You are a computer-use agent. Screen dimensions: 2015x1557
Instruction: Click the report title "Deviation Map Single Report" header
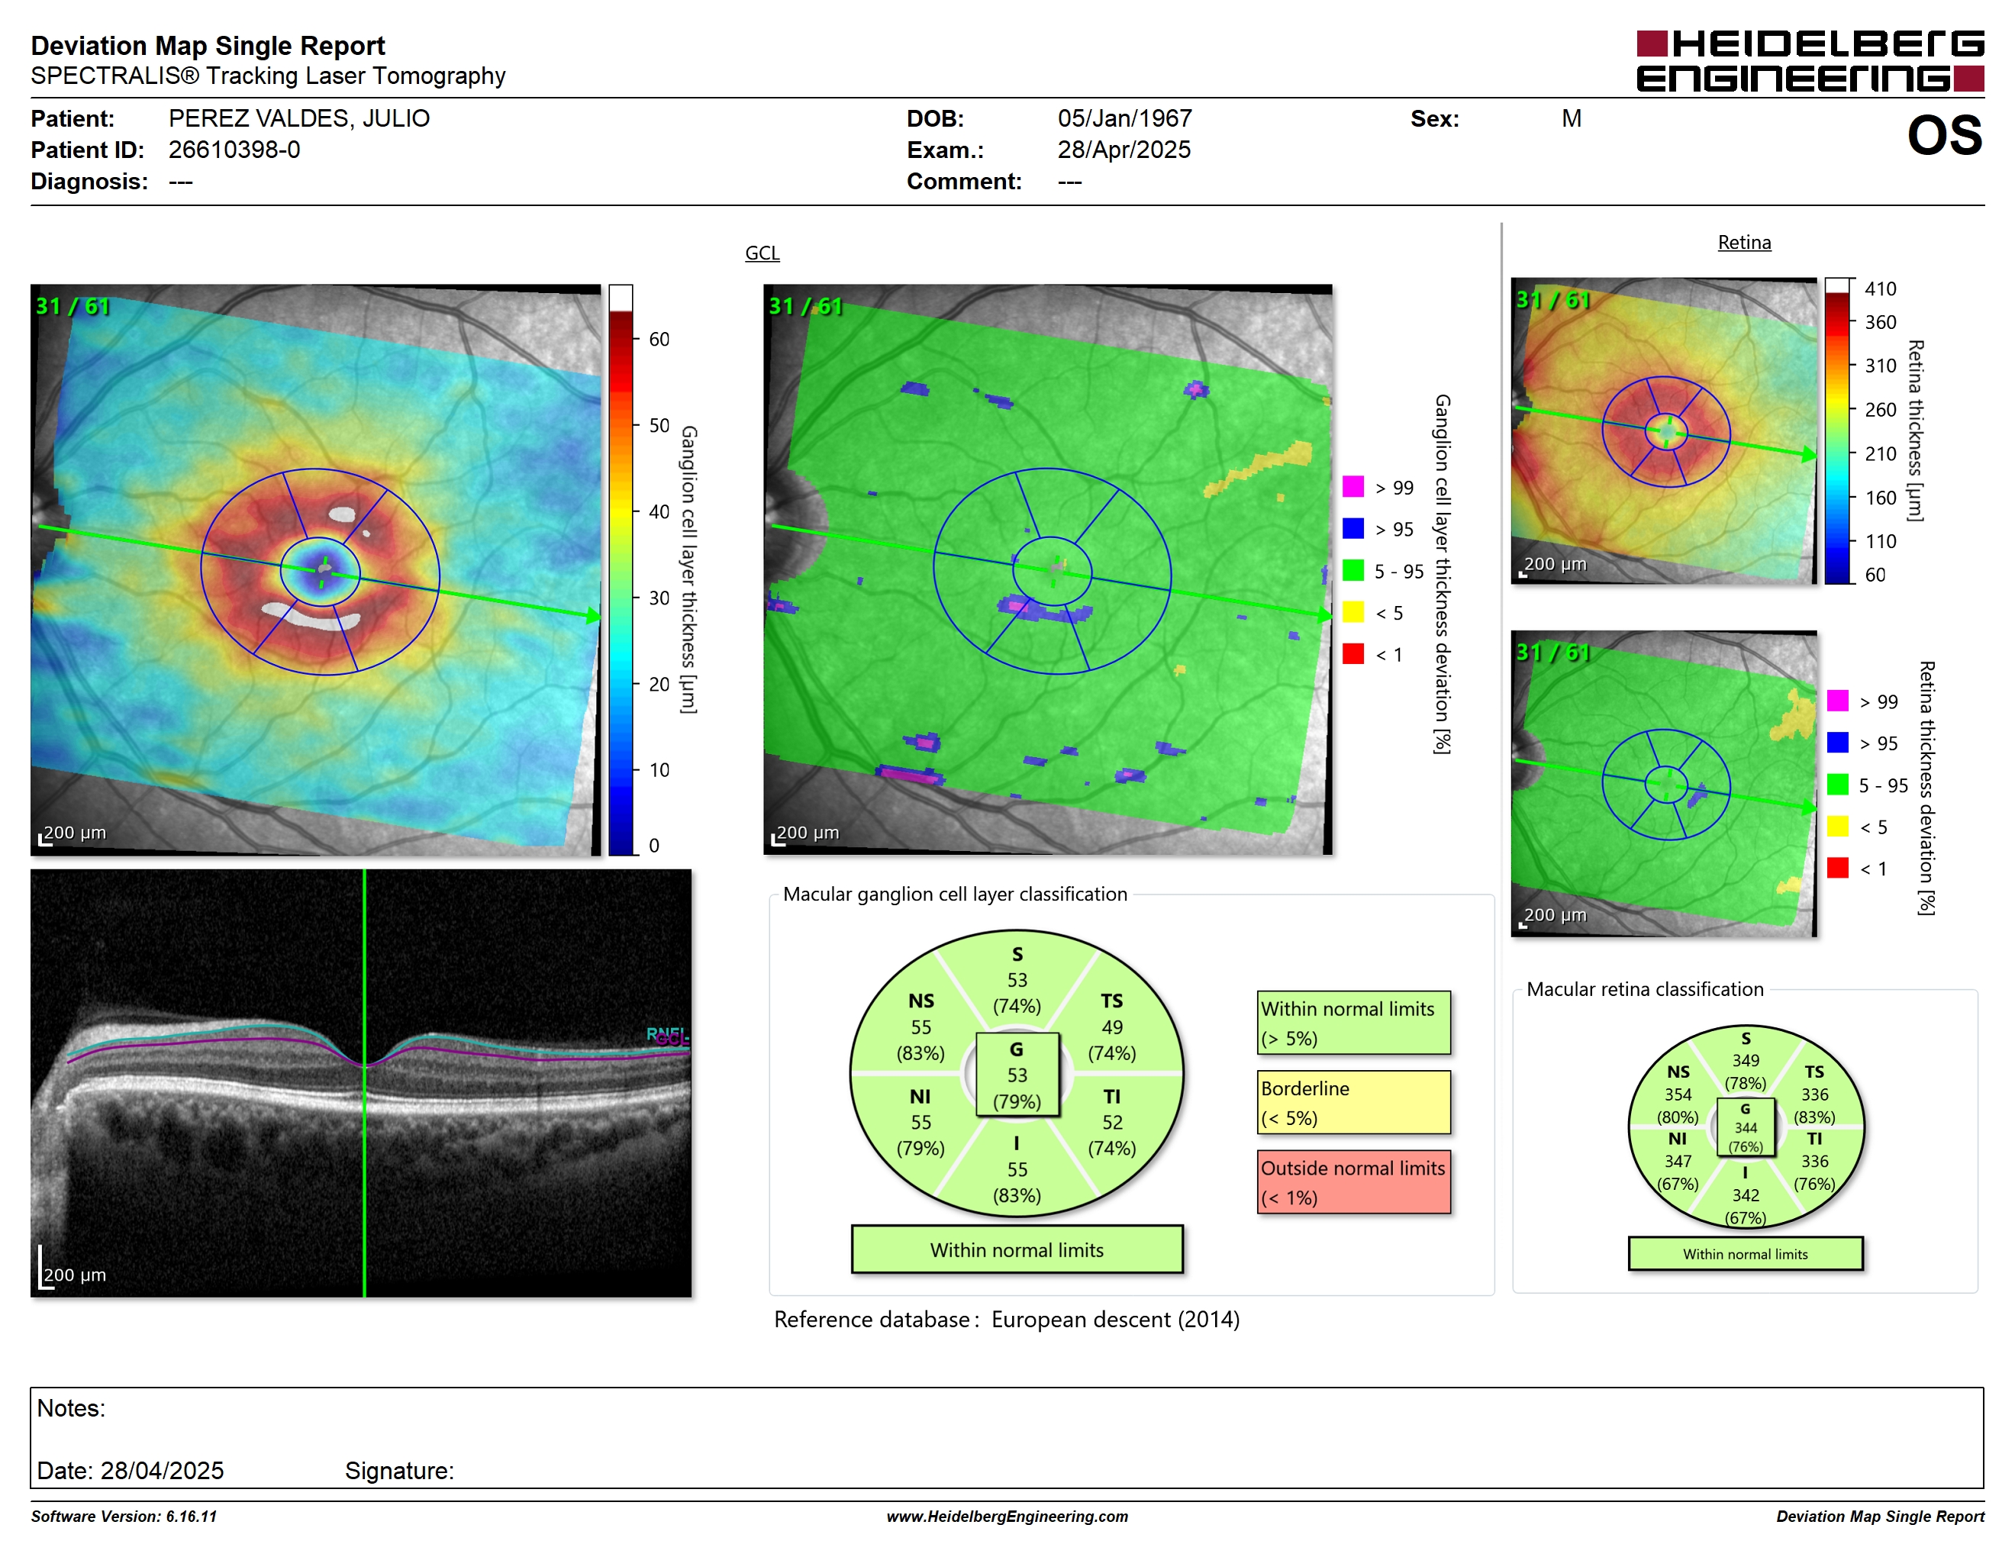coord(208,45)
